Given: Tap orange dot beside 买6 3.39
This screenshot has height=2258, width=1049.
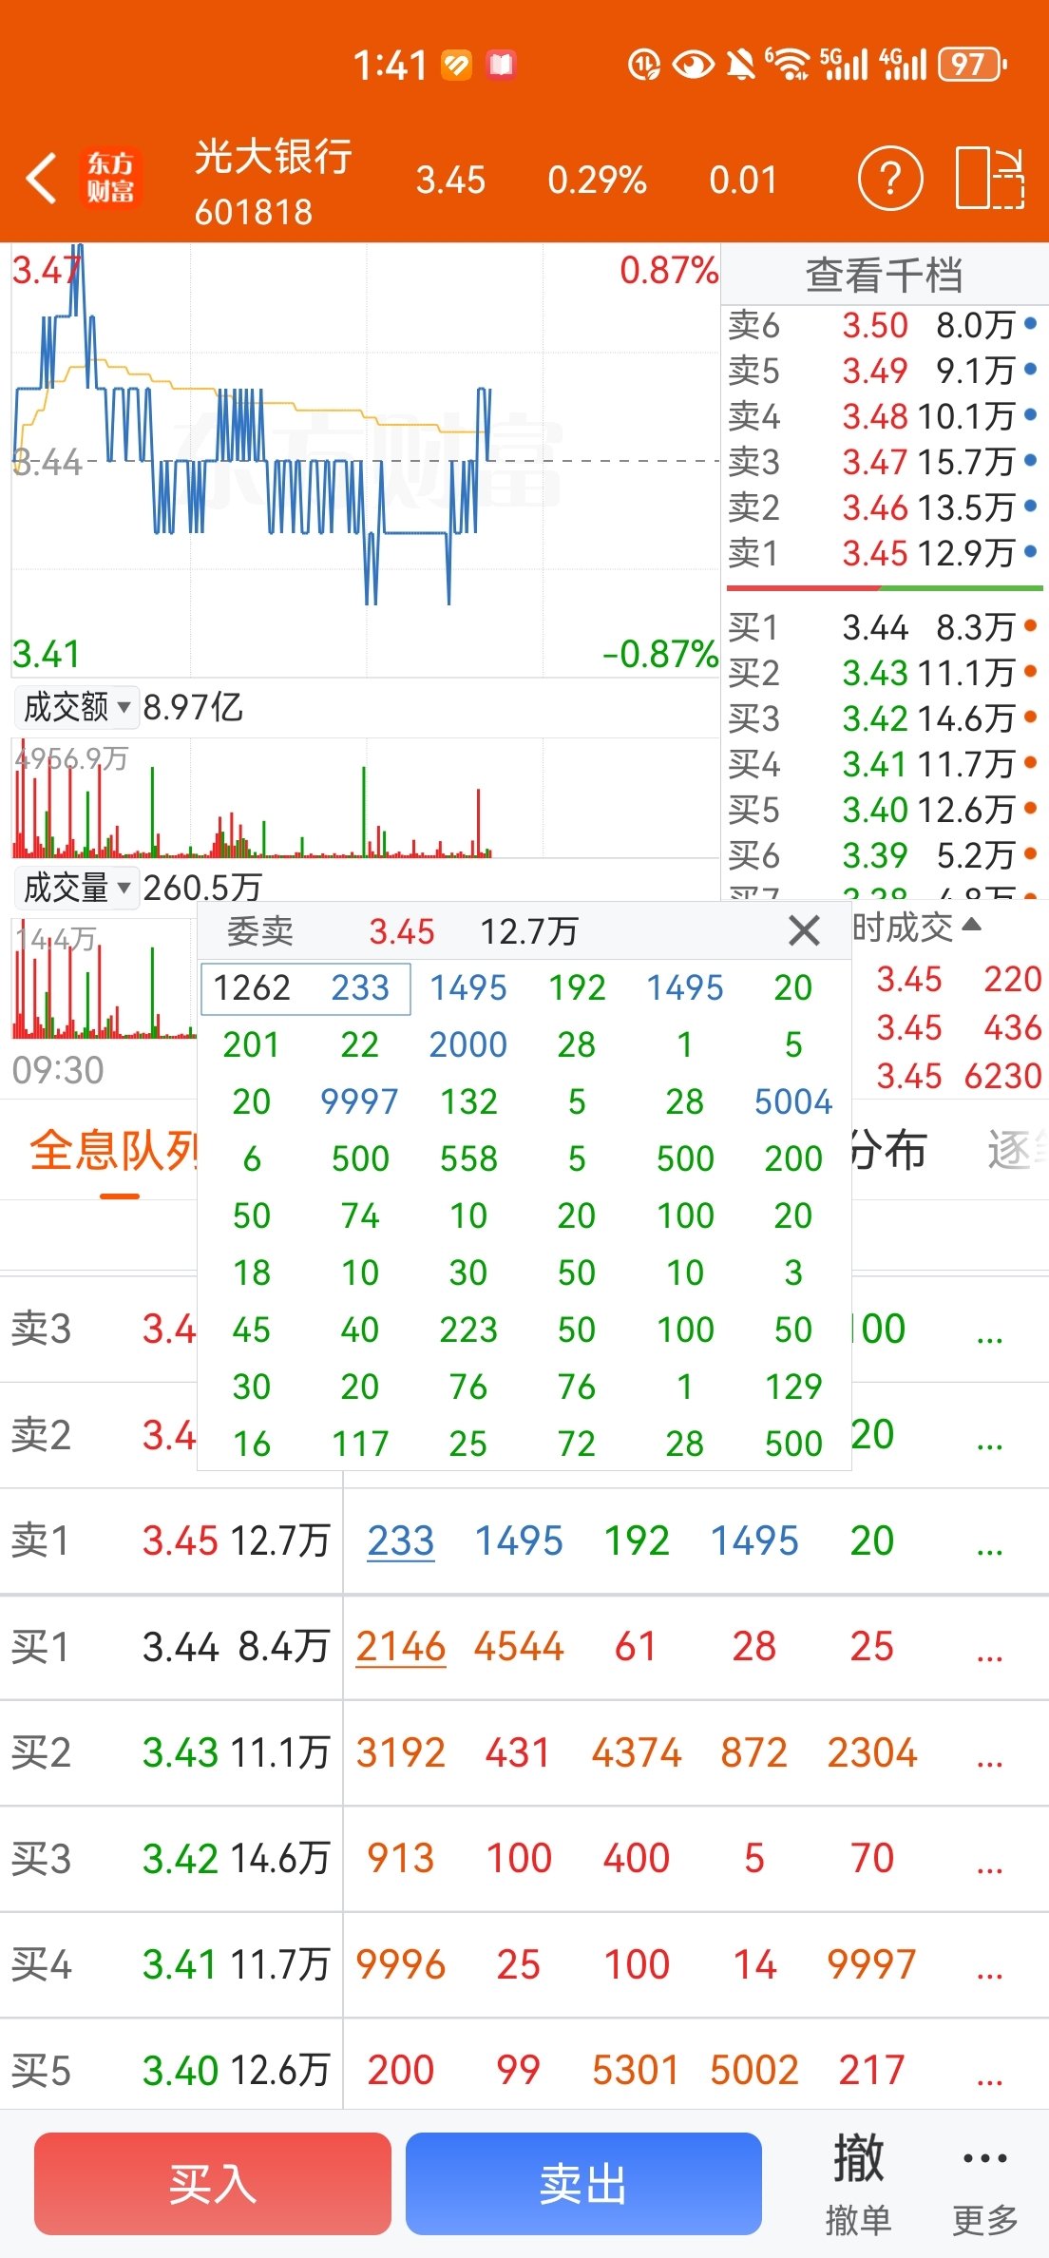Looking at the screenshot, I should coord(1031,853).
